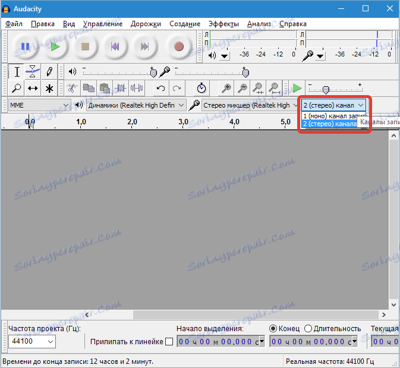This screenshot has height=368, width=400.
Task: Click the Sync-Lock tracks clock icon
Action: point(201,89)
